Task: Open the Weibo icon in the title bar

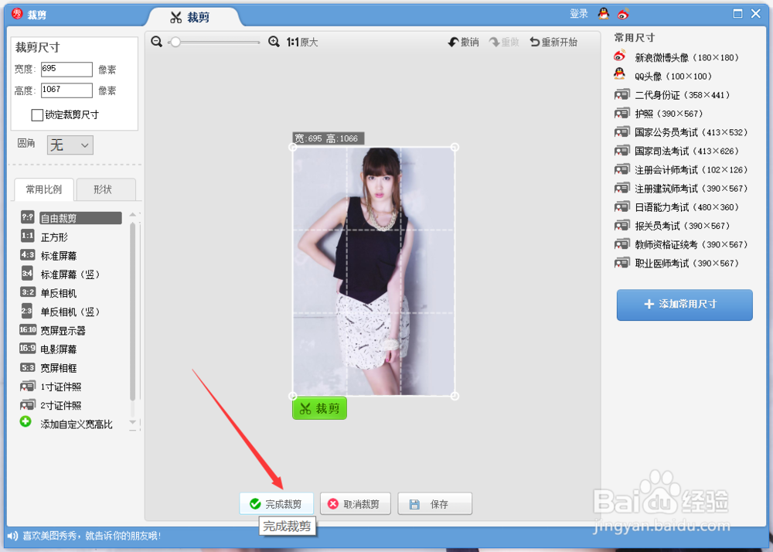Action: (x=623, y=14)
